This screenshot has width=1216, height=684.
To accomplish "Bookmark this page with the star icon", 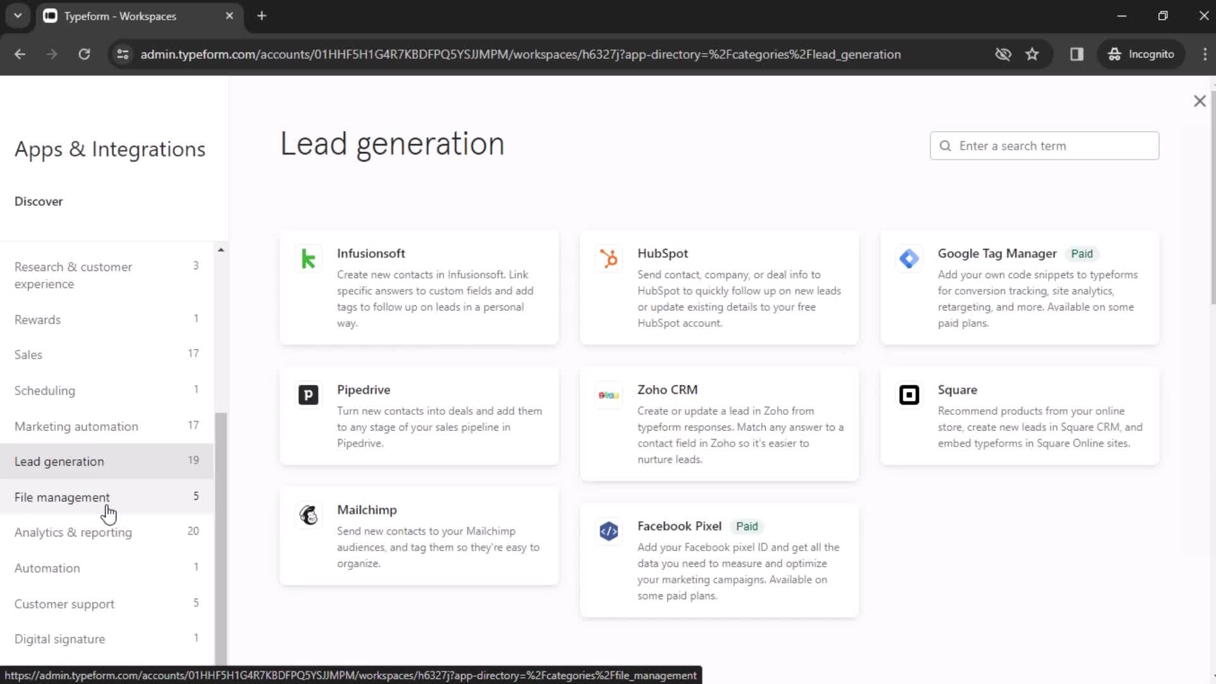I will (x=1032, y=54).
